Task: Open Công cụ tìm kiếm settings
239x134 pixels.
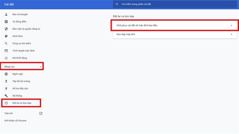Action: click(x=22, y=44)
